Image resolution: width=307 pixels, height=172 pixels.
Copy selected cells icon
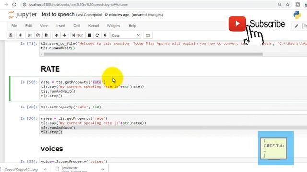click(x=38, y=35)
